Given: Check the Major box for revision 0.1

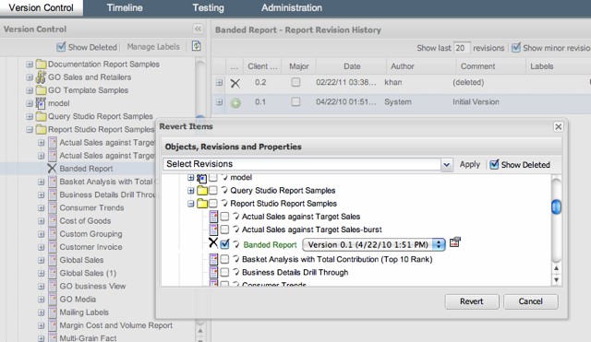Looking at the screenshot, I should [295, 101].
